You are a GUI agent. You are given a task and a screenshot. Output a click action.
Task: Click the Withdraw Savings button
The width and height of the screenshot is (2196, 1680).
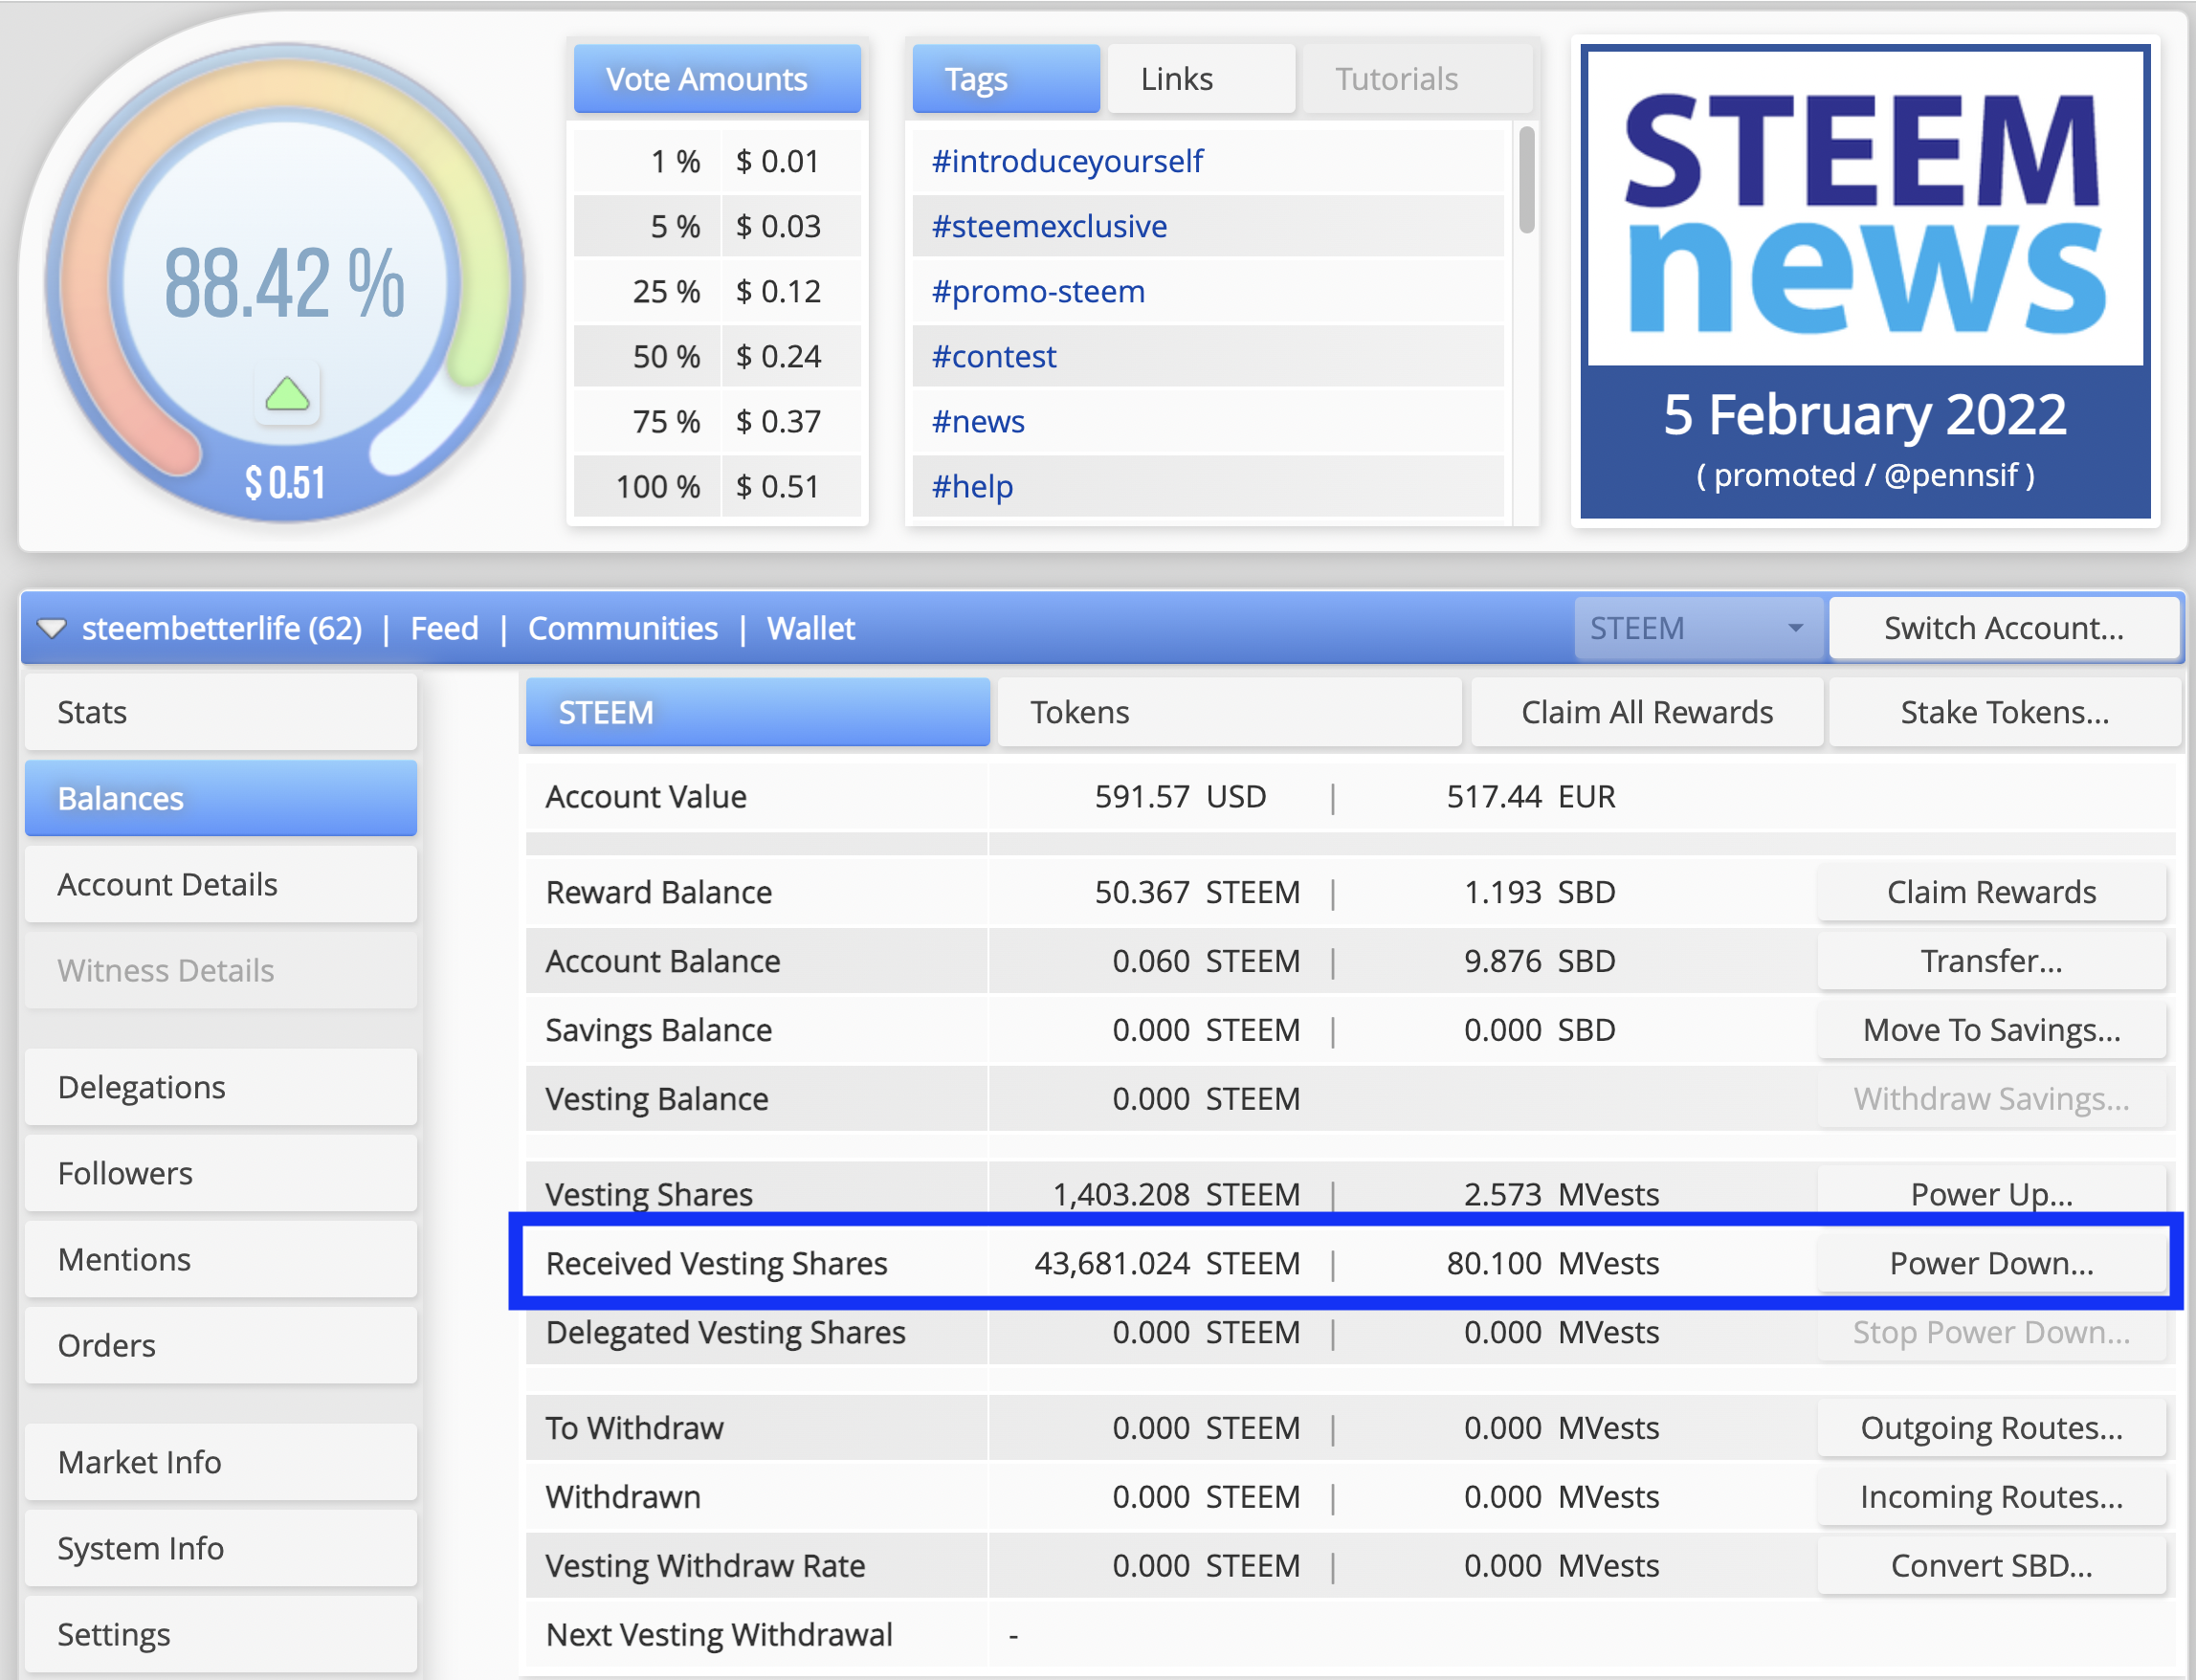pos(1991,1099)
